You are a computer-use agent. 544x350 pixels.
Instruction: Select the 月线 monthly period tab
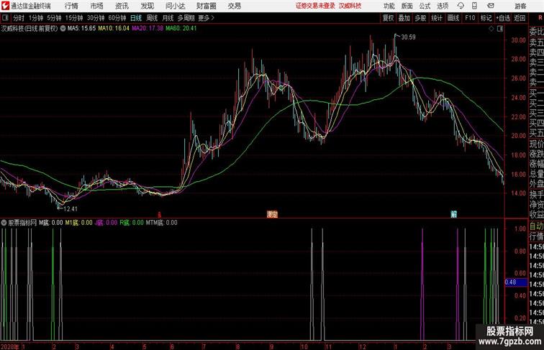pos(168,18)
